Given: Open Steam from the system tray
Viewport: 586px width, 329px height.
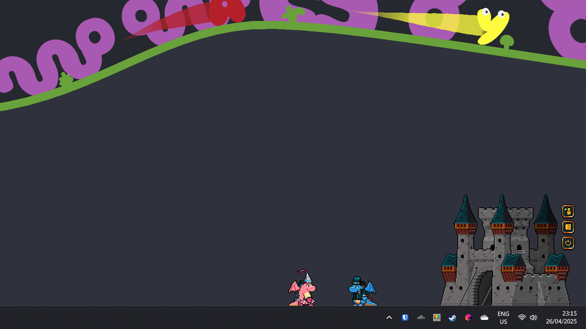Looking at the screenshot, I should coord(453,318).
